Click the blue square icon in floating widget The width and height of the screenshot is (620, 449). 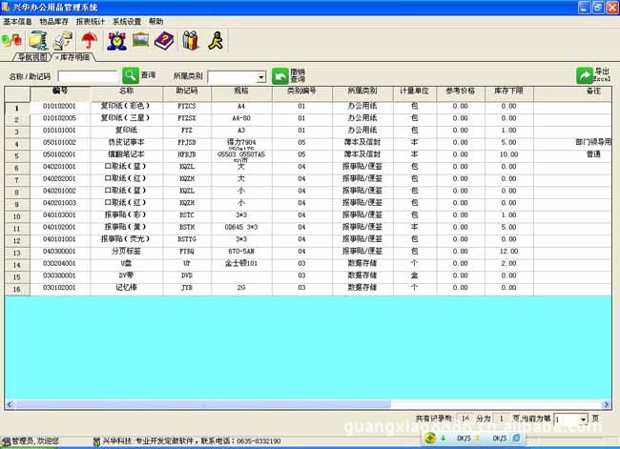click(516, 438)
